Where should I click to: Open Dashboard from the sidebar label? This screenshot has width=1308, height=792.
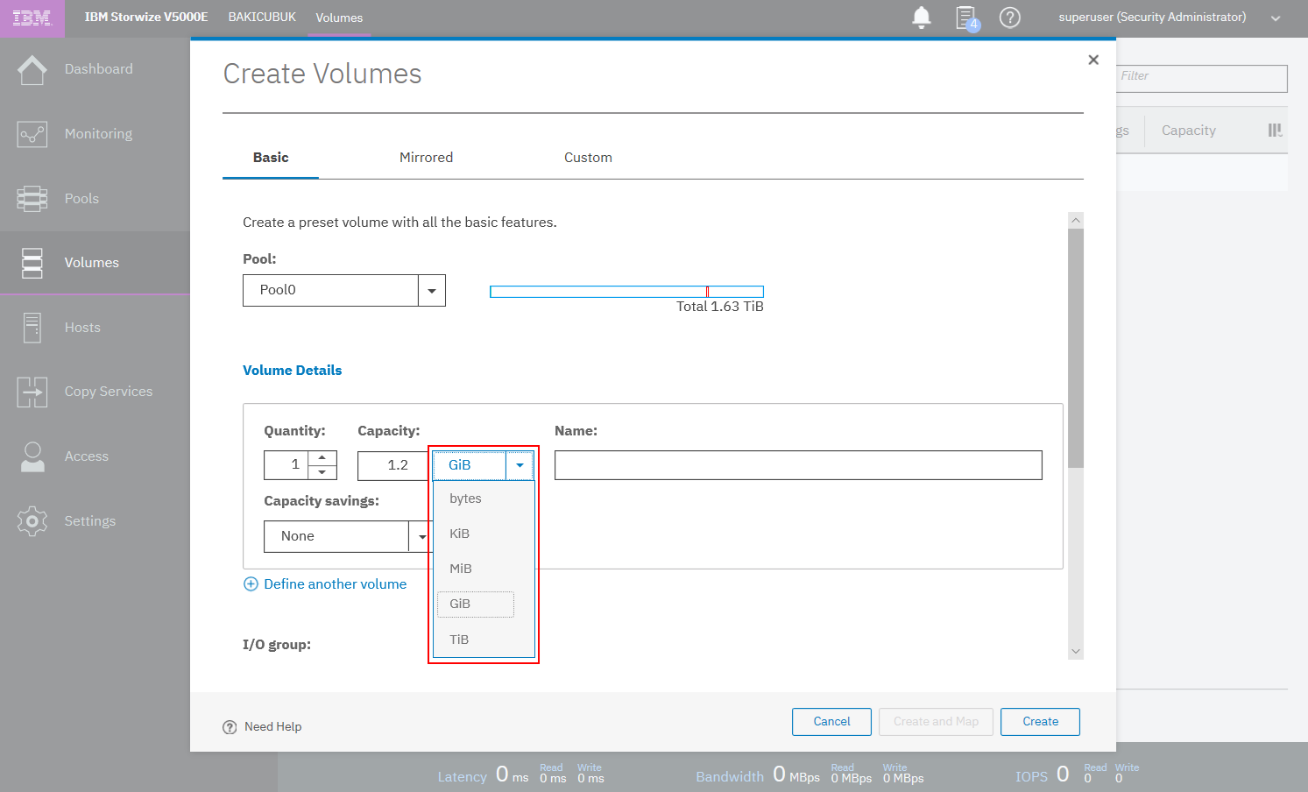(x=99, y=69)
